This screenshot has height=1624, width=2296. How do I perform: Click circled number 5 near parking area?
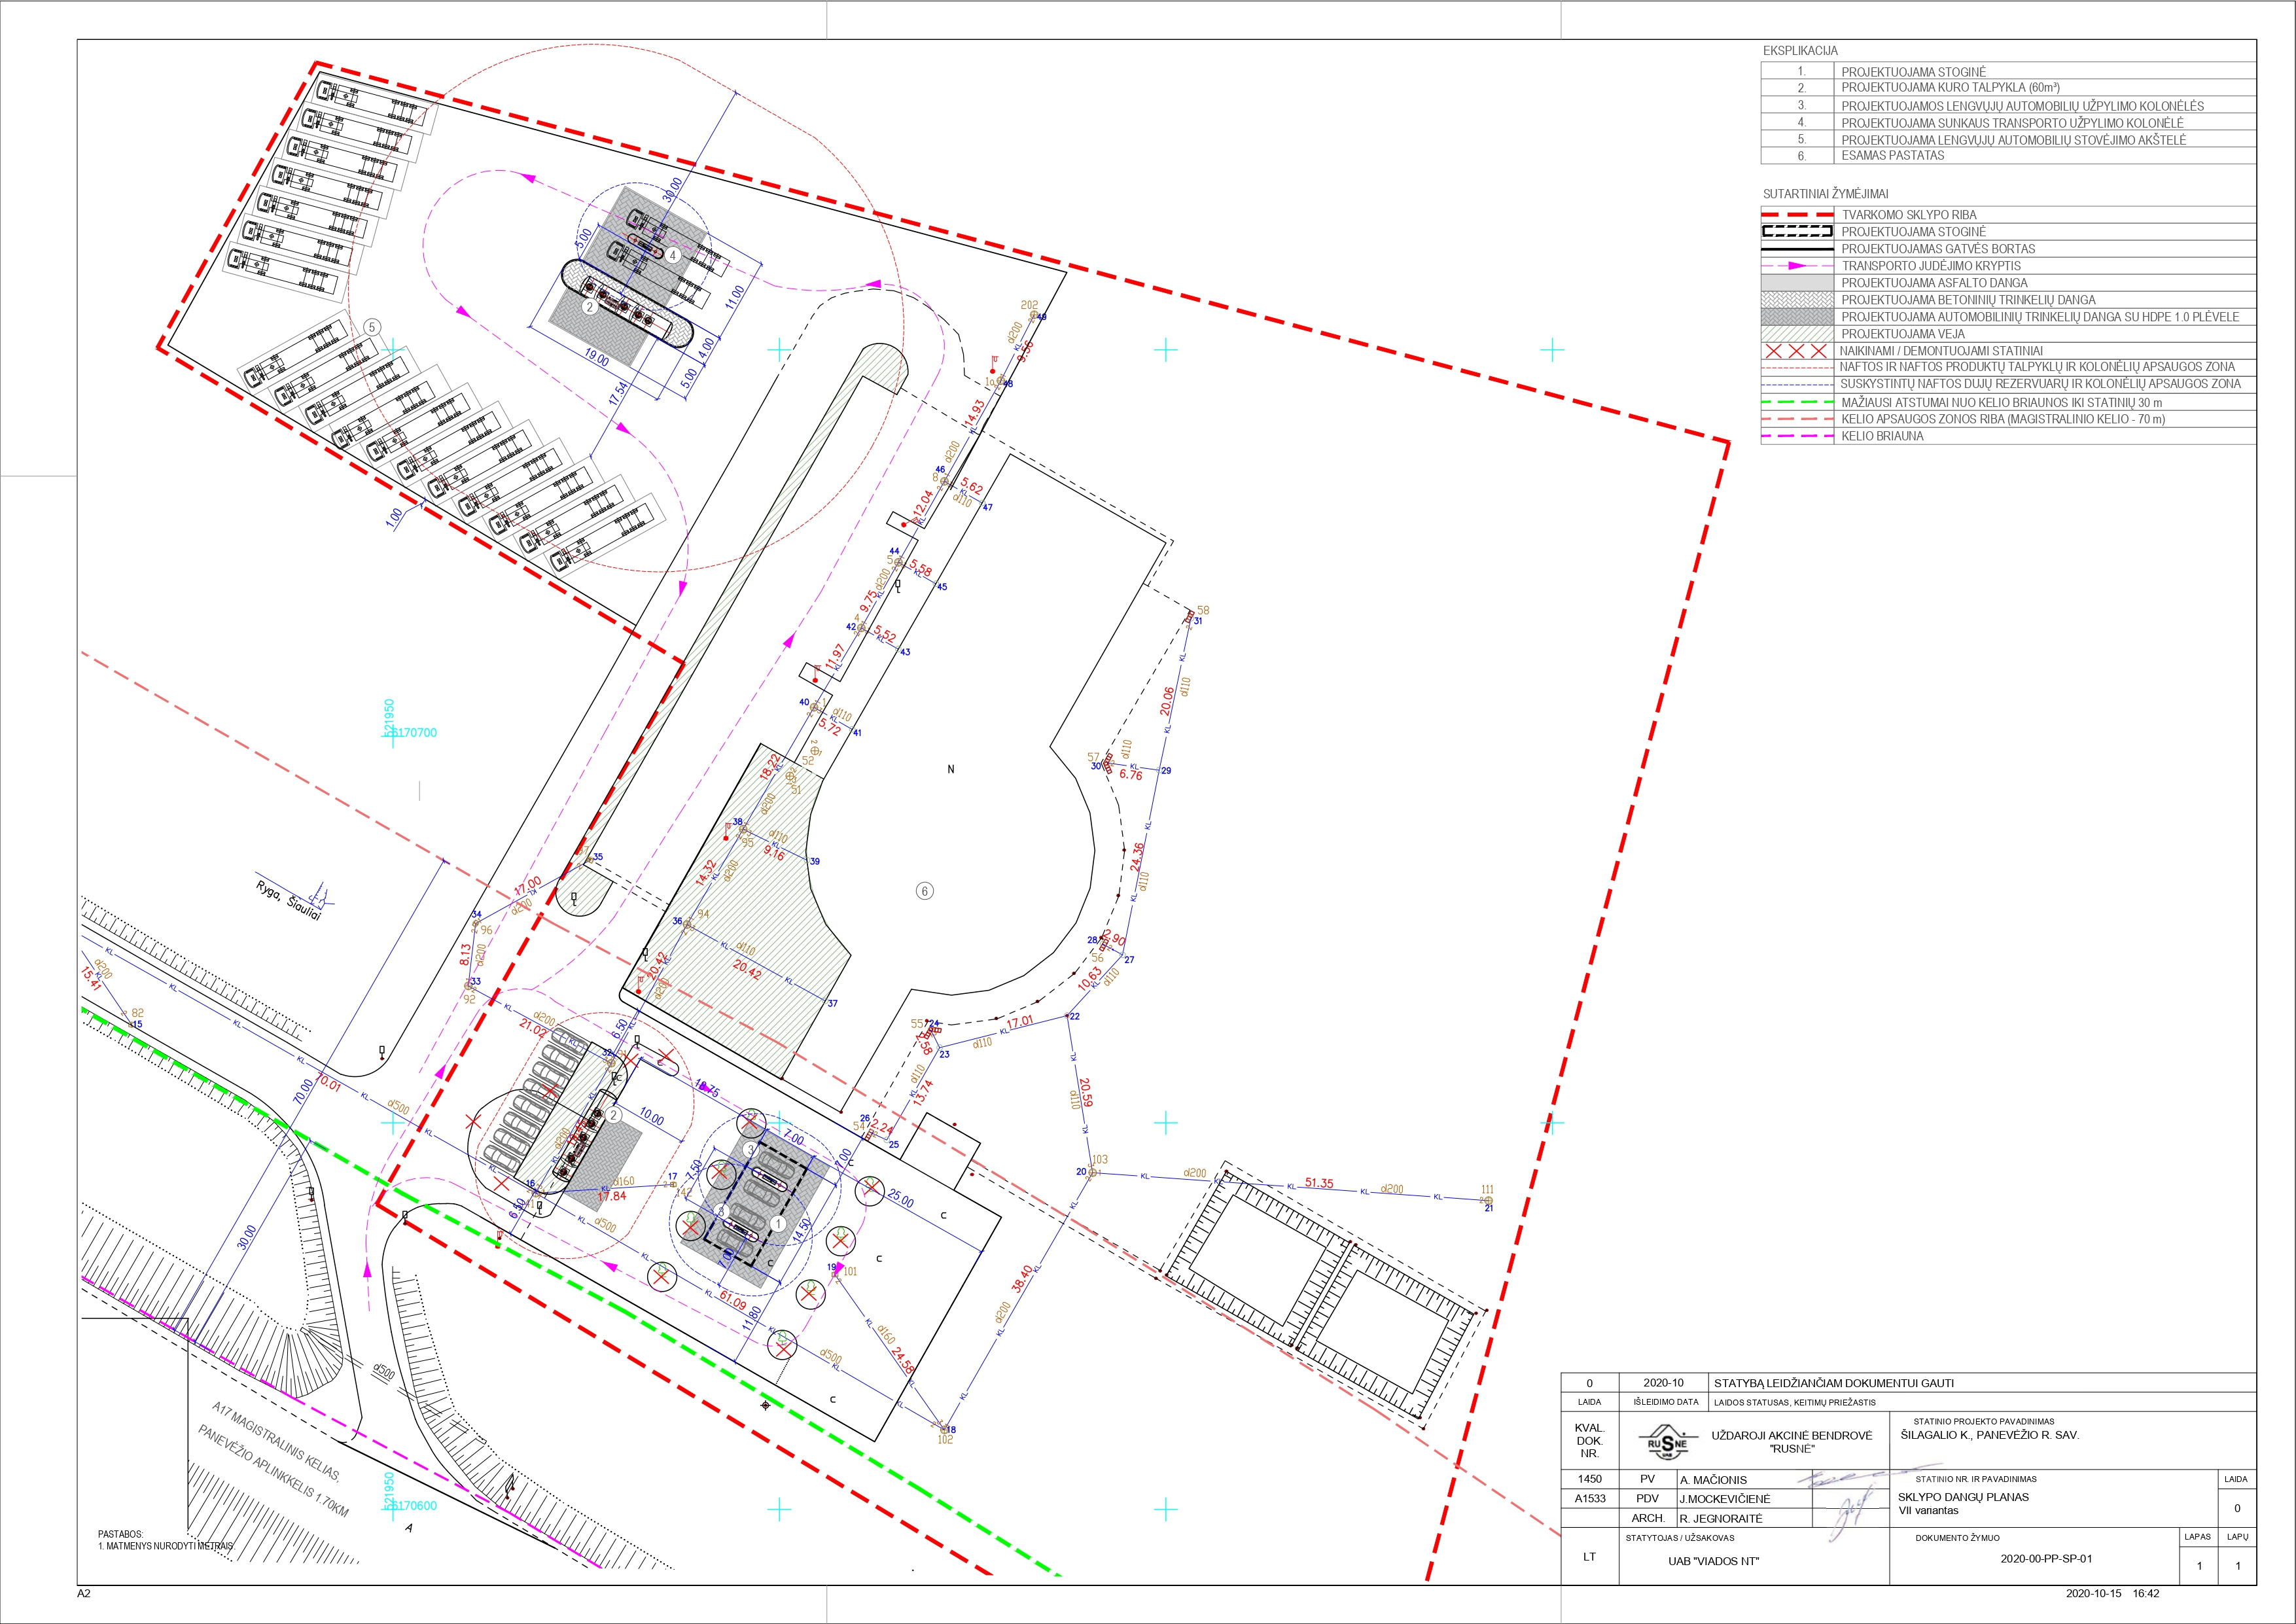point(372,327)
